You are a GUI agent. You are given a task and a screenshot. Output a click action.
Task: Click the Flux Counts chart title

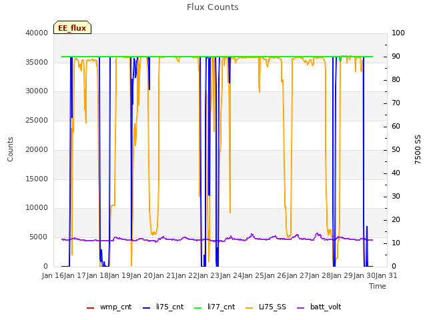pyautogui.click(x=213, y=7)
